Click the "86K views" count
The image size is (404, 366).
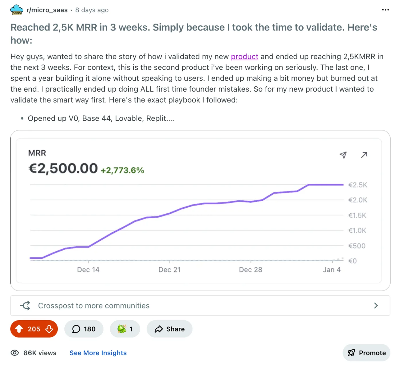click(40, 353)
